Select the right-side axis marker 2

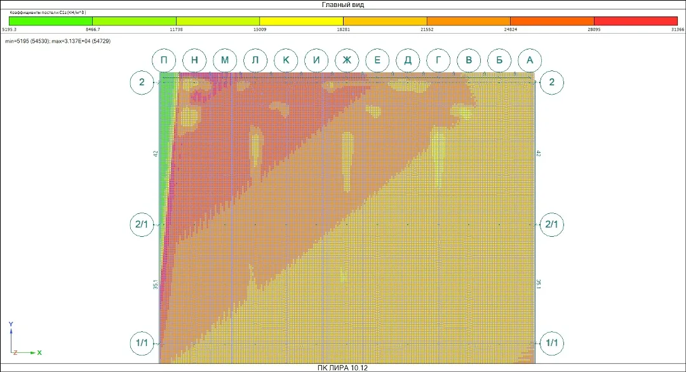pyautogui.click(x=552, y=82)
